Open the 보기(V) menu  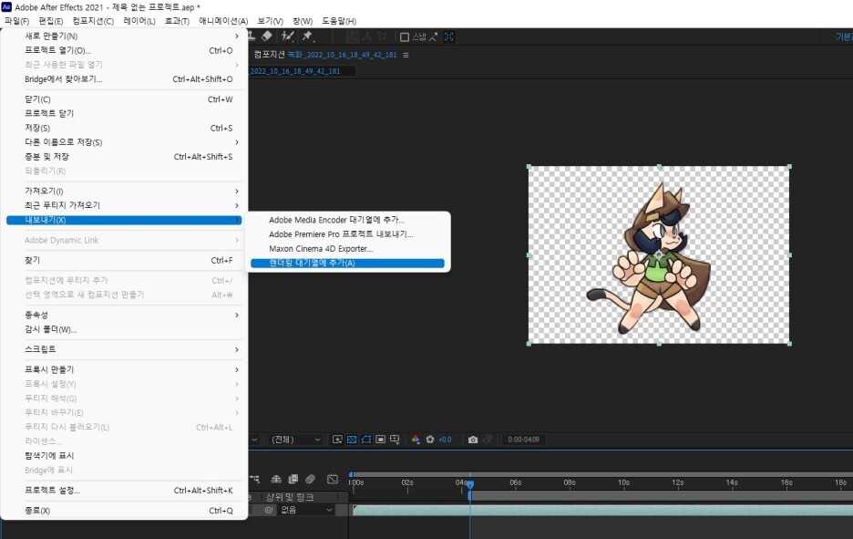pyautogui.click(x=270, y=21)
